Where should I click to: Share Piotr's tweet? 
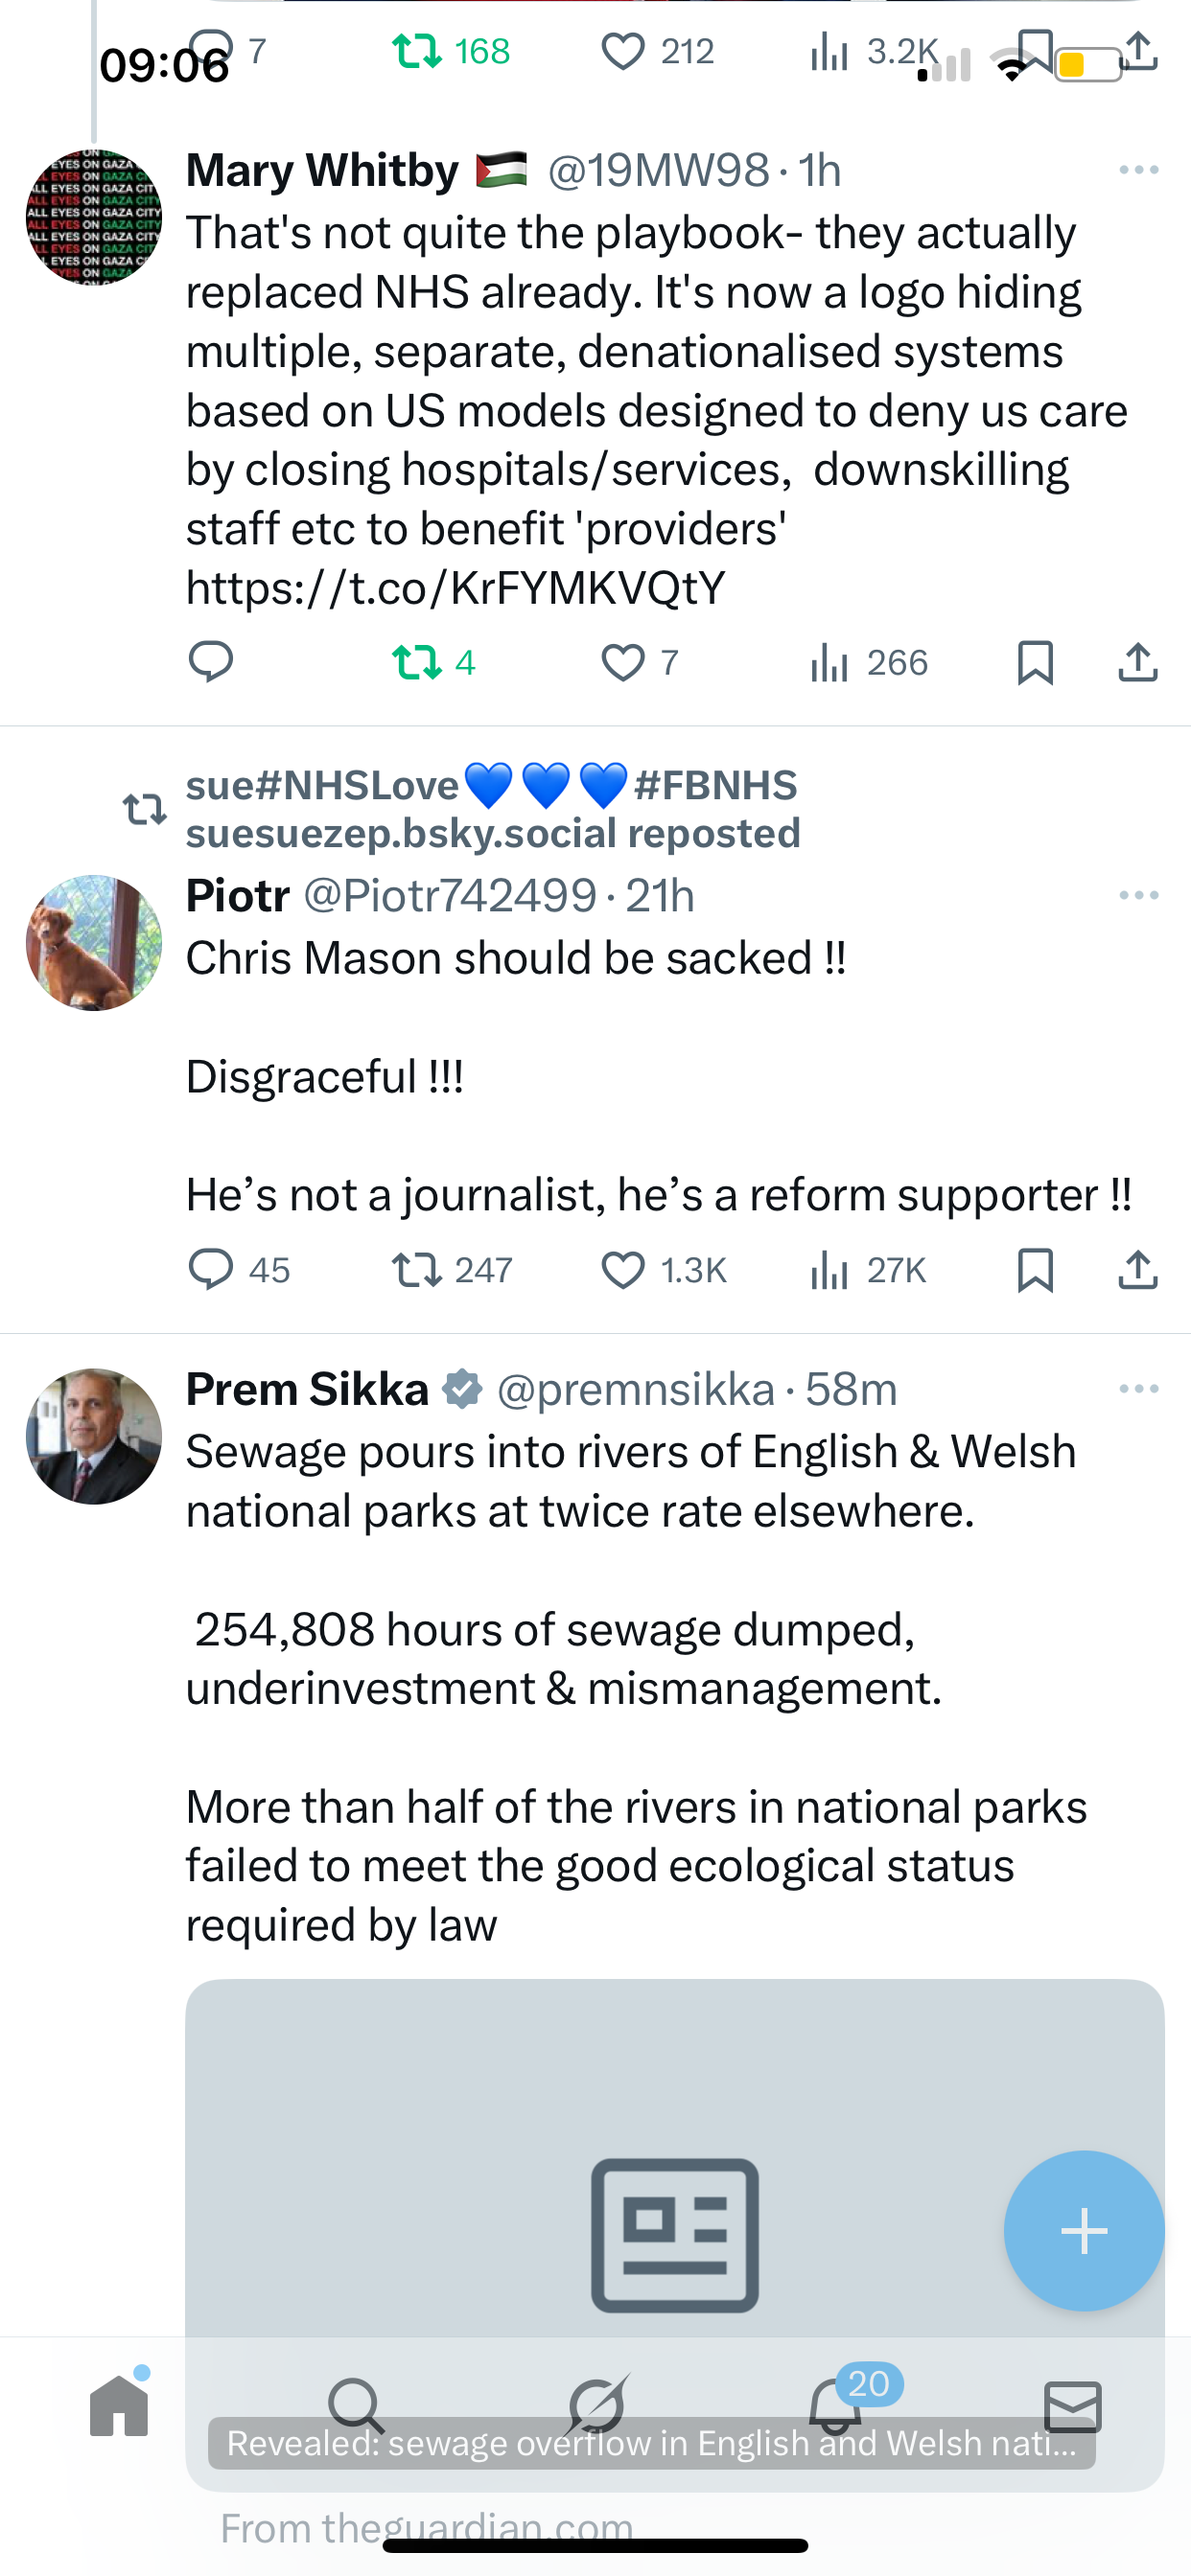click(1138, 1270)
